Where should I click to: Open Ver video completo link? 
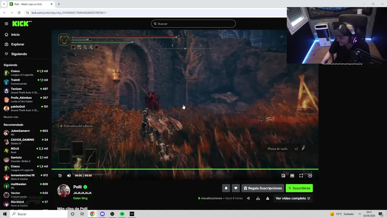(293, 198)
